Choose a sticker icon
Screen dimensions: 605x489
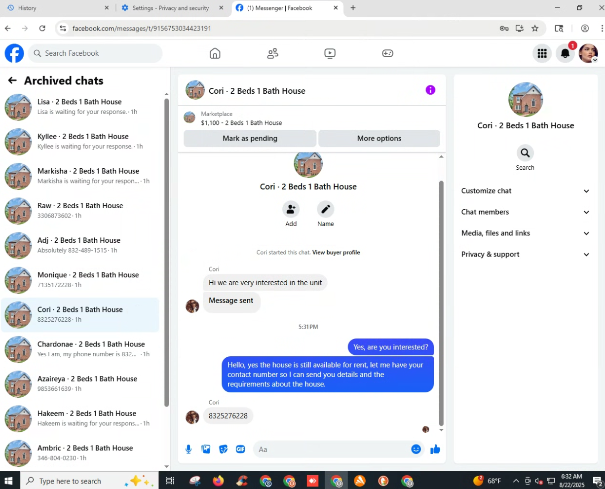[x=223, y=449]
